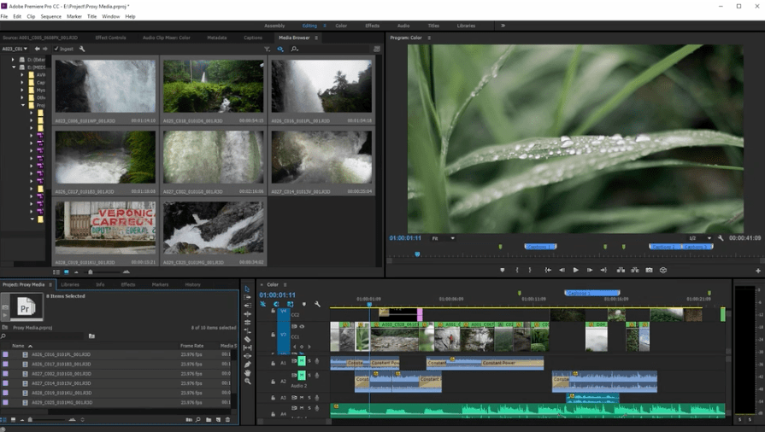
Task: Play the program monitor preview
Action: [x=575, y=270]
